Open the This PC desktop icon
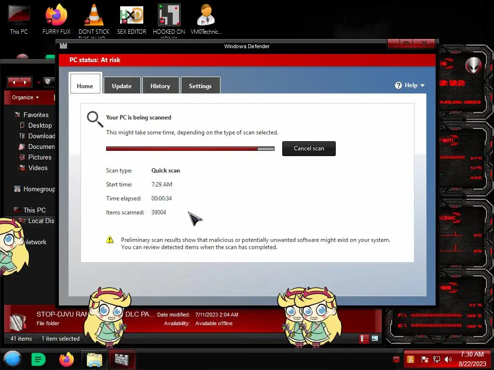 pos(19,19)
